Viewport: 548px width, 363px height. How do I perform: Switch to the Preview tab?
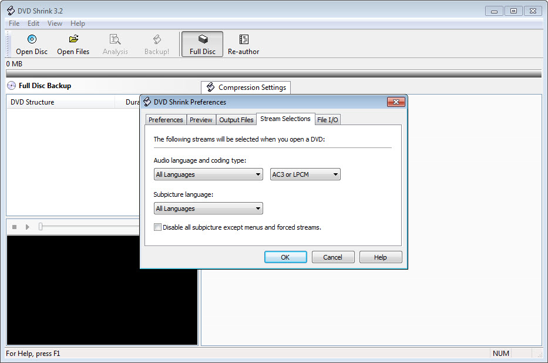coord(201,119)
